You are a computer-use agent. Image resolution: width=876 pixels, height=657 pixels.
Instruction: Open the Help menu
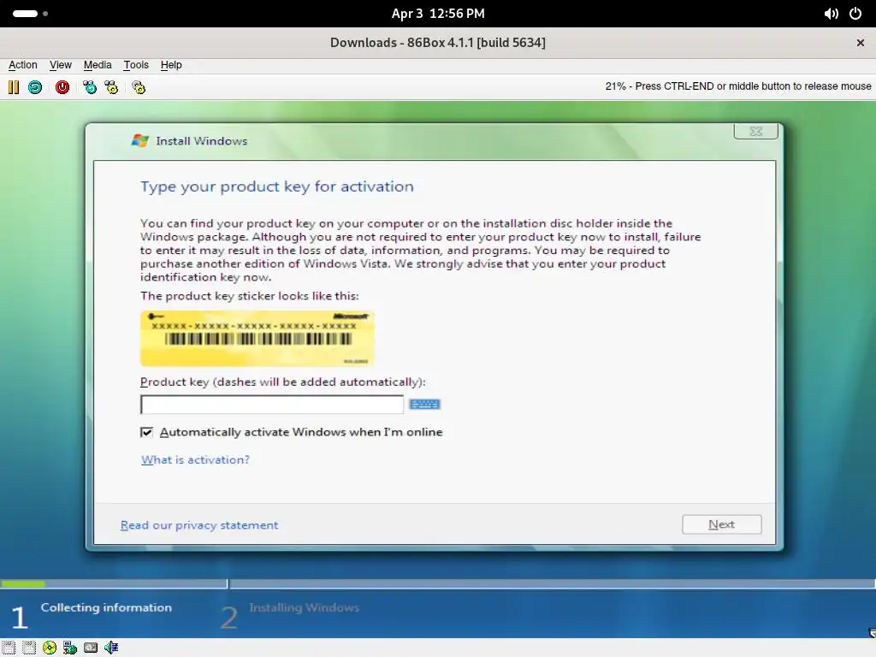[171, 65]
